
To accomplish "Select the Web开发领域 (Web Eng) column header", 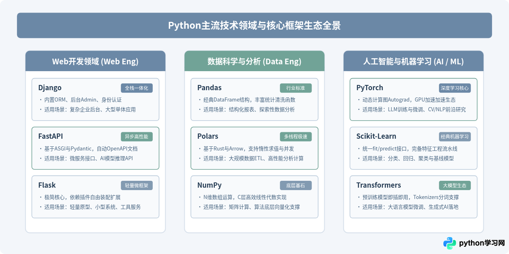I will (x=95, y=61).
